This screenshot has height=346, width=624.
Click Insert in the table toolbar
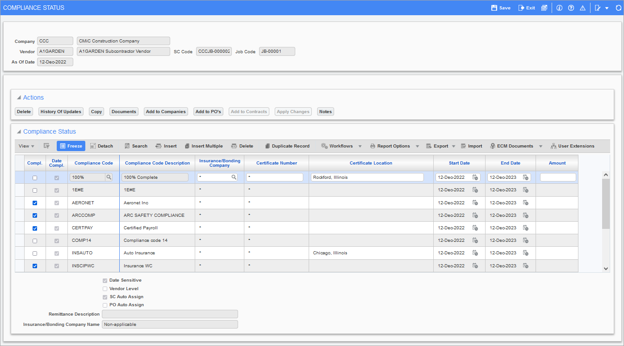[166, 146]
